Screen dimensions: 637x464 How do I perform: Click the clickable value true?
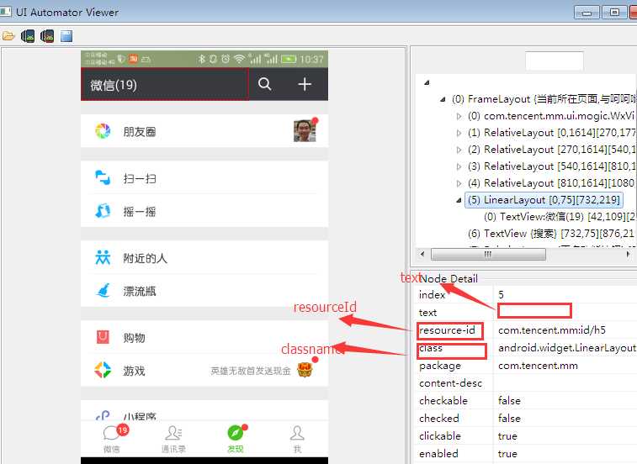coord(507,436)
